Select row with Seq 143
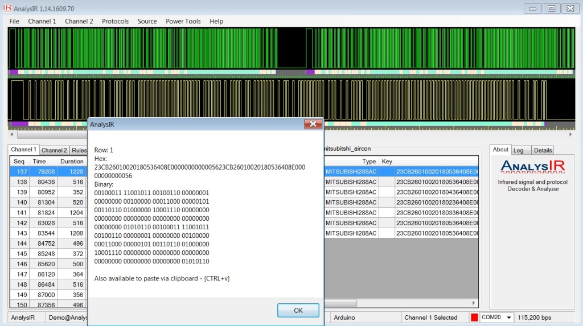This screenshot has height=326, width=583. (x=48, y=233)
